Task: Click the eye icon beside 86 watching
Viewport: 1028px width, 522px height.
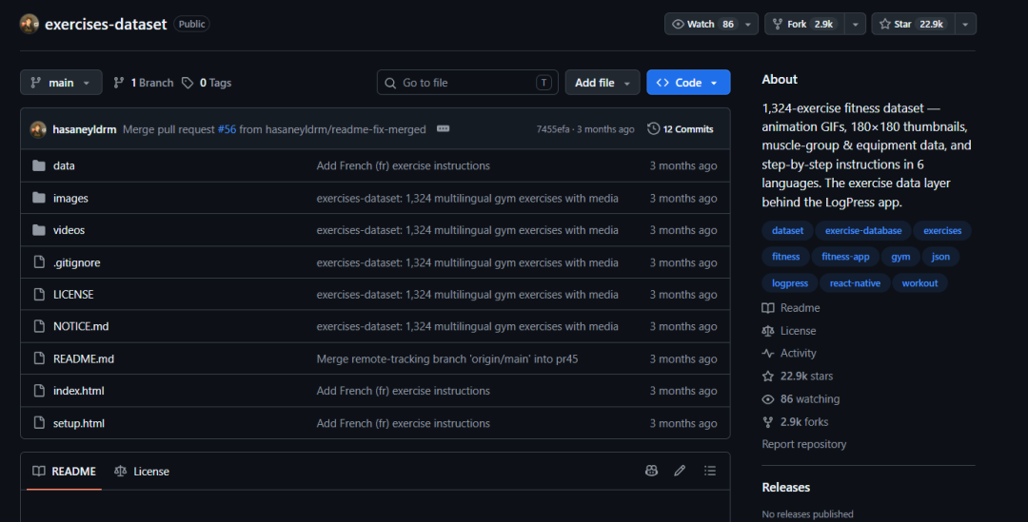Action: [768, 398]
